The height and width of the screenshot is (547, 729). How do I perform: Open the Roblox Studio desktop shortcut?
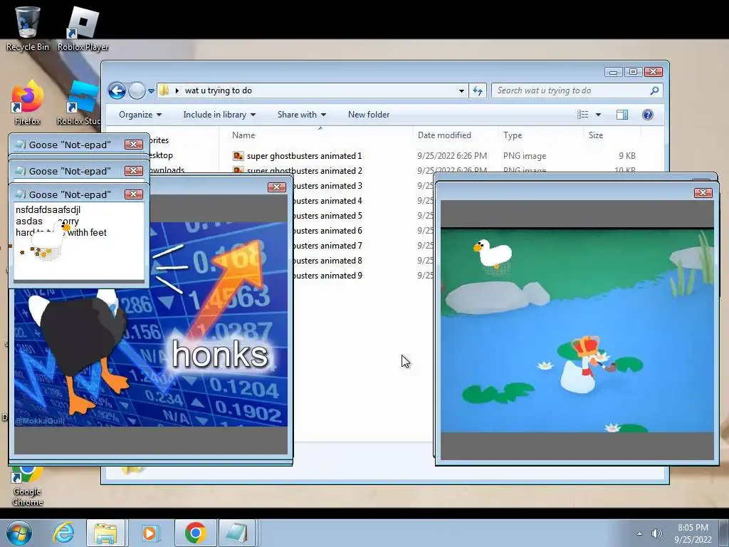pos(79,103)
